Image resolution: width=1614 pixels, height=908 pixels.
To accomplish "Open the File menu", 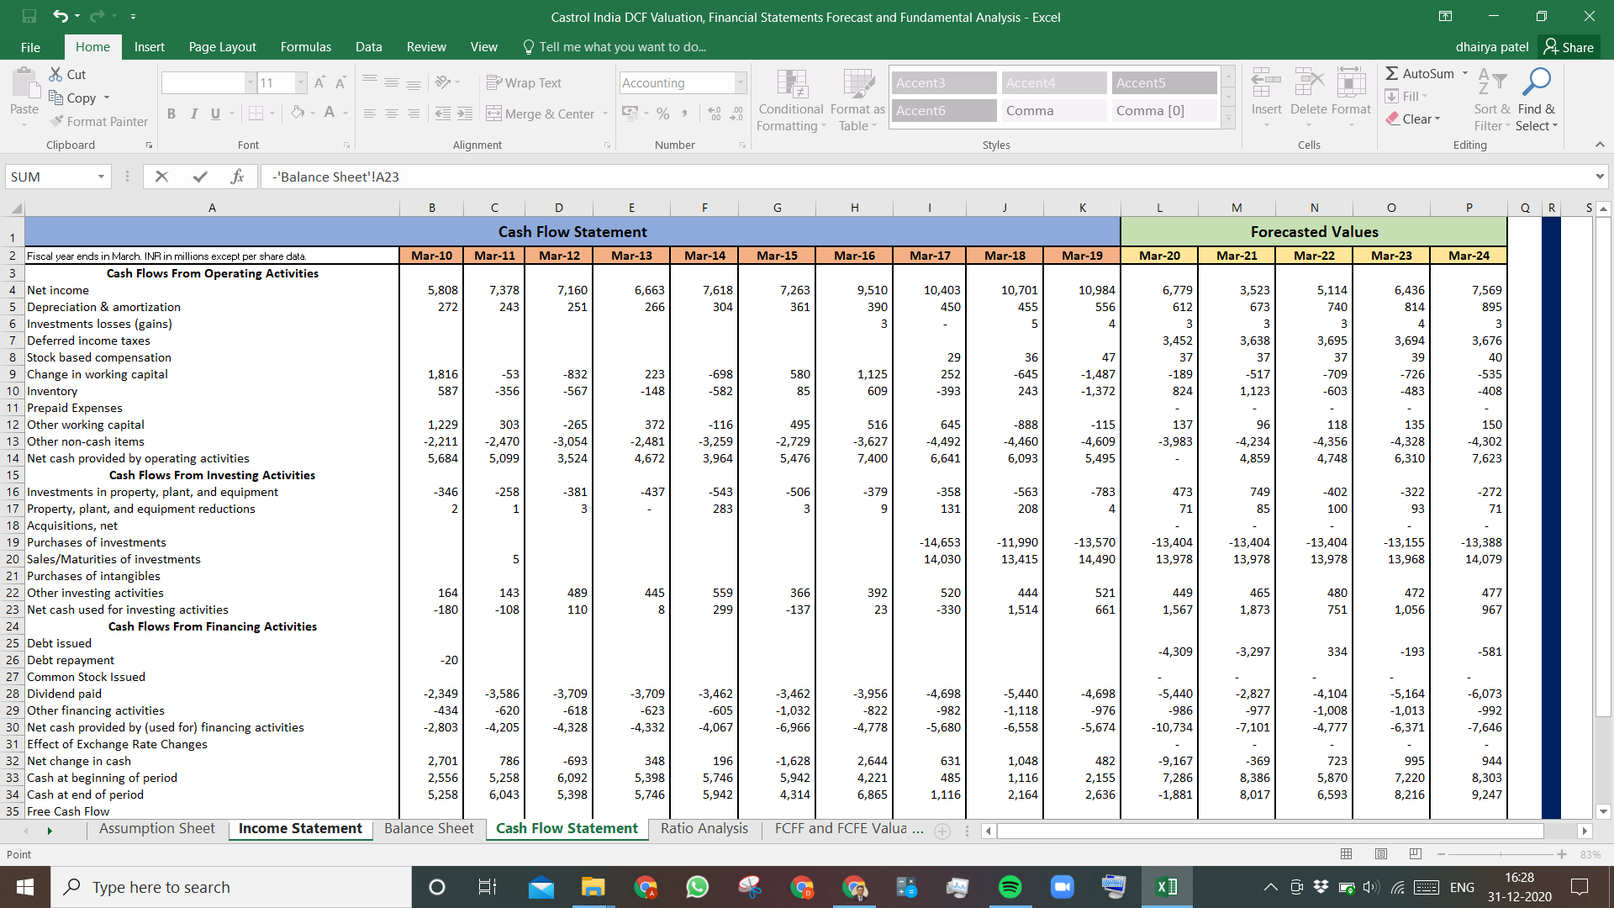I will [x=30, y=47].
